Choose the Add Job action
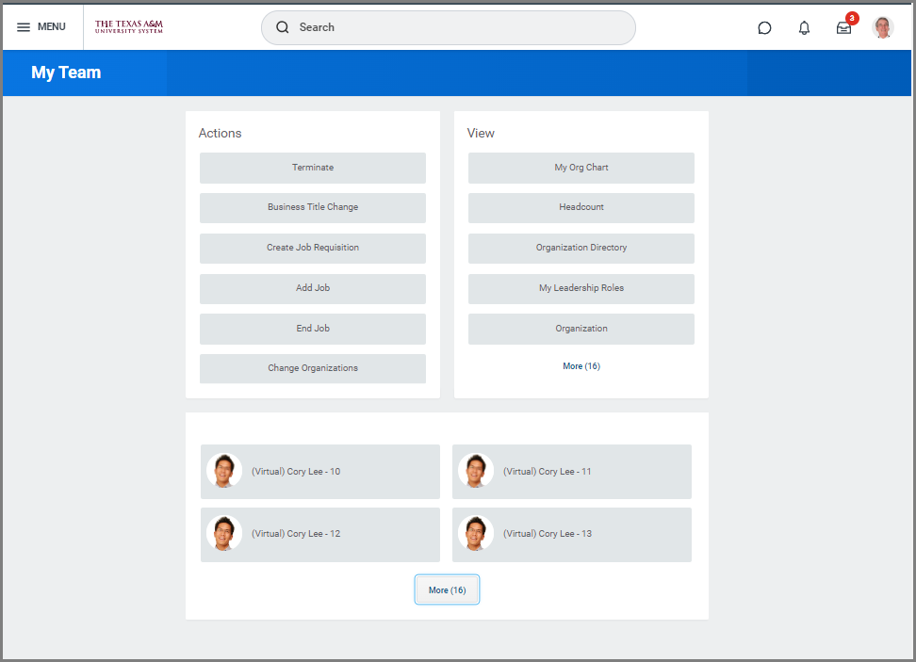Viewport: 916px width, 662px height. (313, 288)
